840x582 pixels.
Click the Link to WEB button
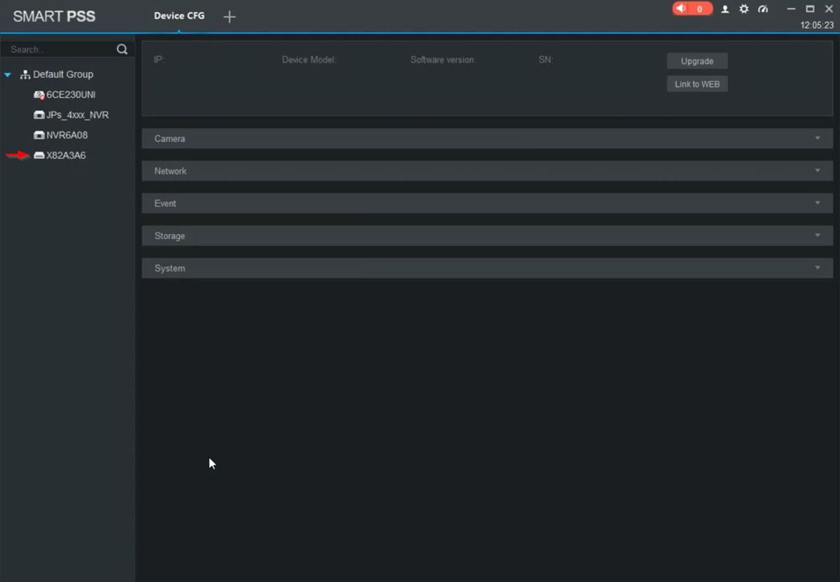pos(697,84)
